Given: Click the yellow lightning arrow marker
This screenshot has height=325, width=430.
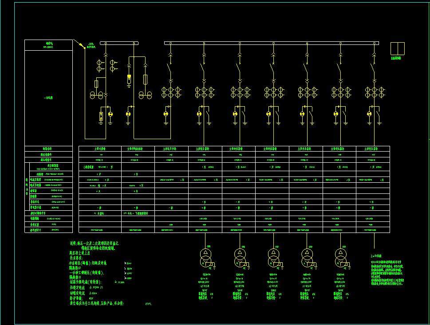Looking at the screenshot, I should point(80,44).
